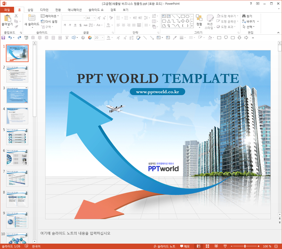Click the Paste clipboard icon
The width and height of the screenshot is (282, 249).
click(7, 18)
